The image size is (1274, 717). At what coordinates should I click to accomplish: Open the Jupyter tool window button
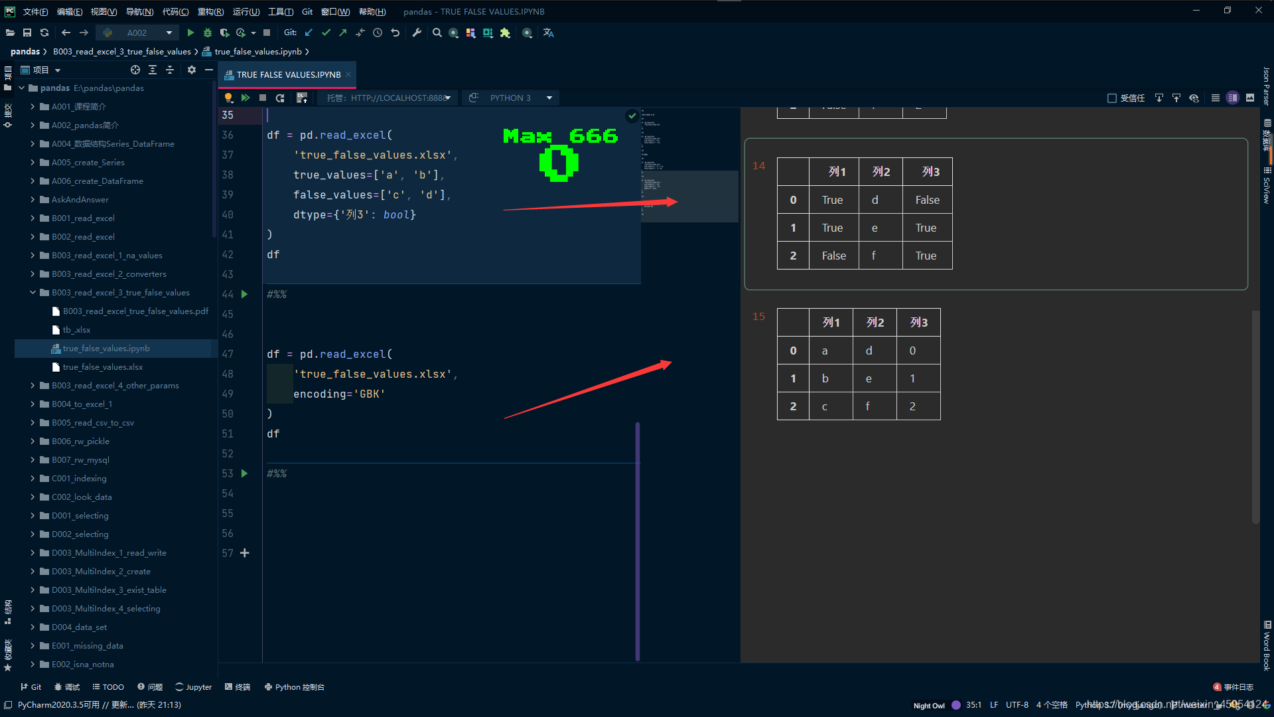(x=193, y=687)
